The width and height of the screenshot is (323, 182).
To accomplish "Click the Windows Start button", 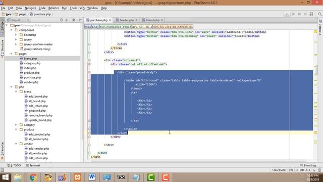I will [5, 177].
